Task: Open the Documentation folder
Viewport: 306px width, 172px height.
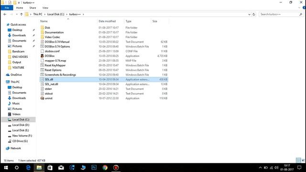Action: pyautogui.click(x=54, y=32)
